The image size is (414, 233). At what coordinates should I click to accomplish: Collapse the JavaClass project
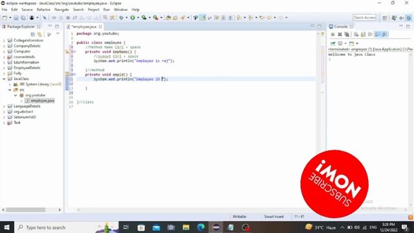tap(4, 79)
